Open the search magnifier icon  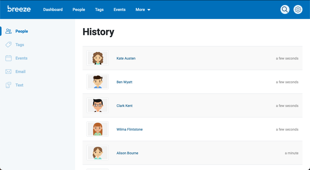(285, 9)
